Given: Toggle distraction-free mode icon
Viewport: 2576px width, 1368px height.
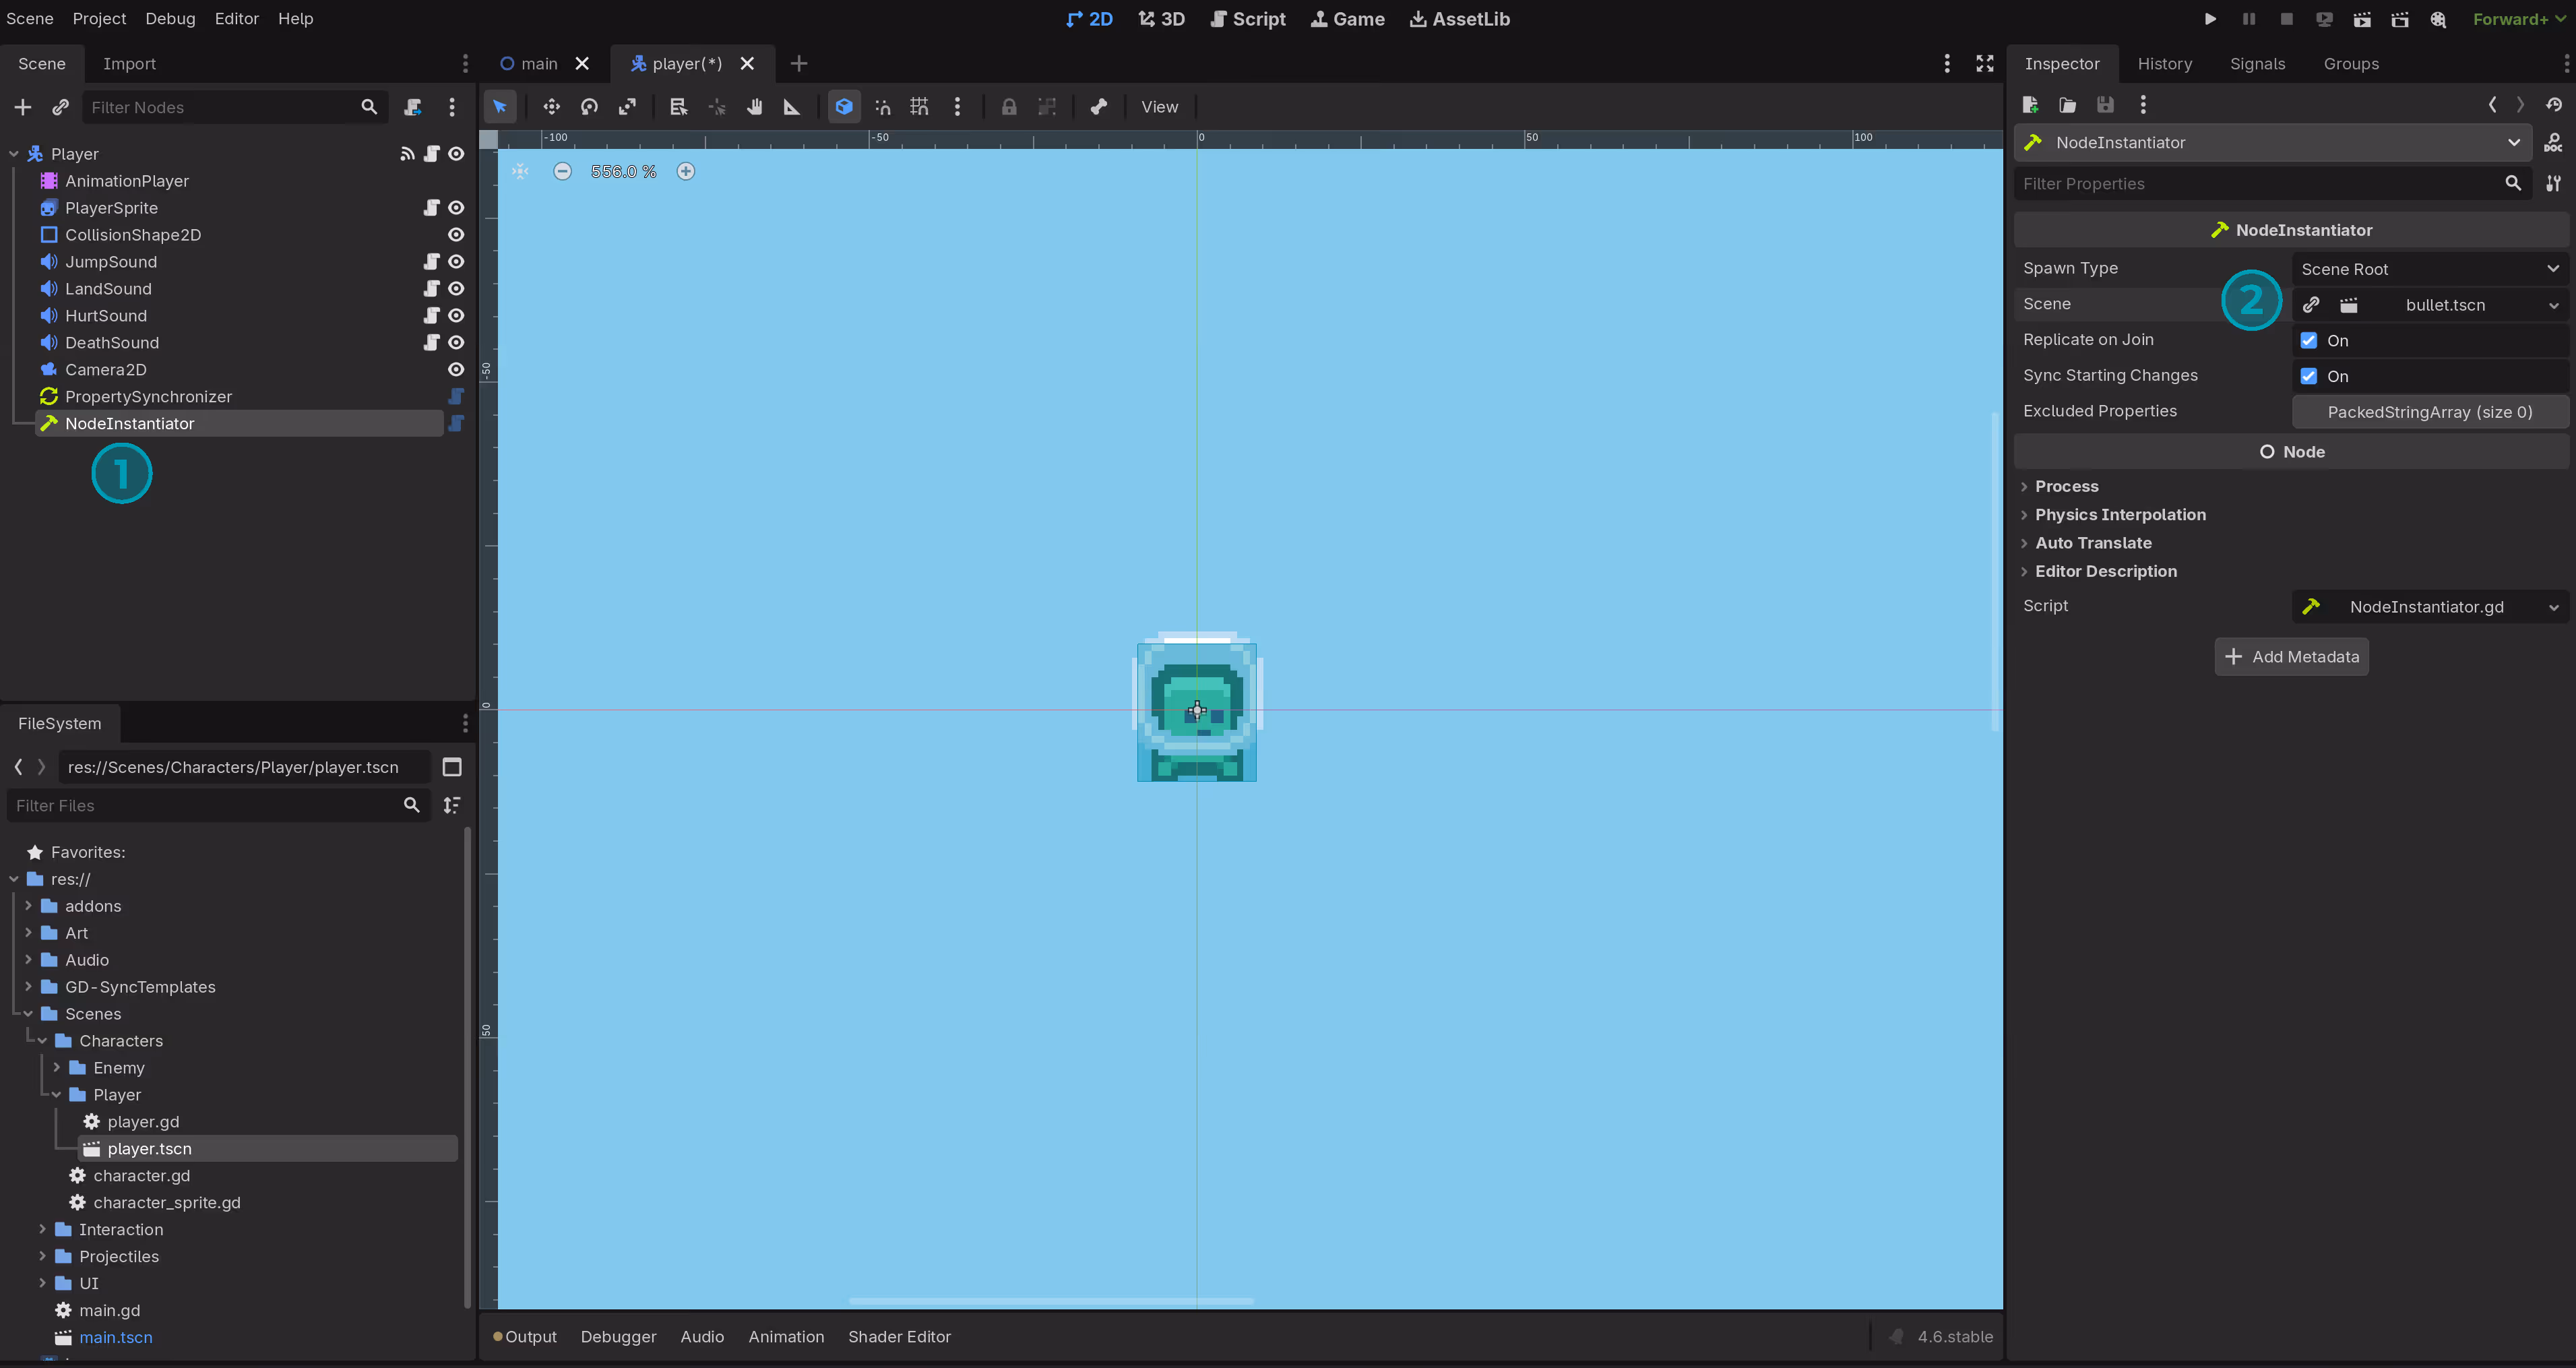Looking at the screenshot, I should pos(1985,63).
